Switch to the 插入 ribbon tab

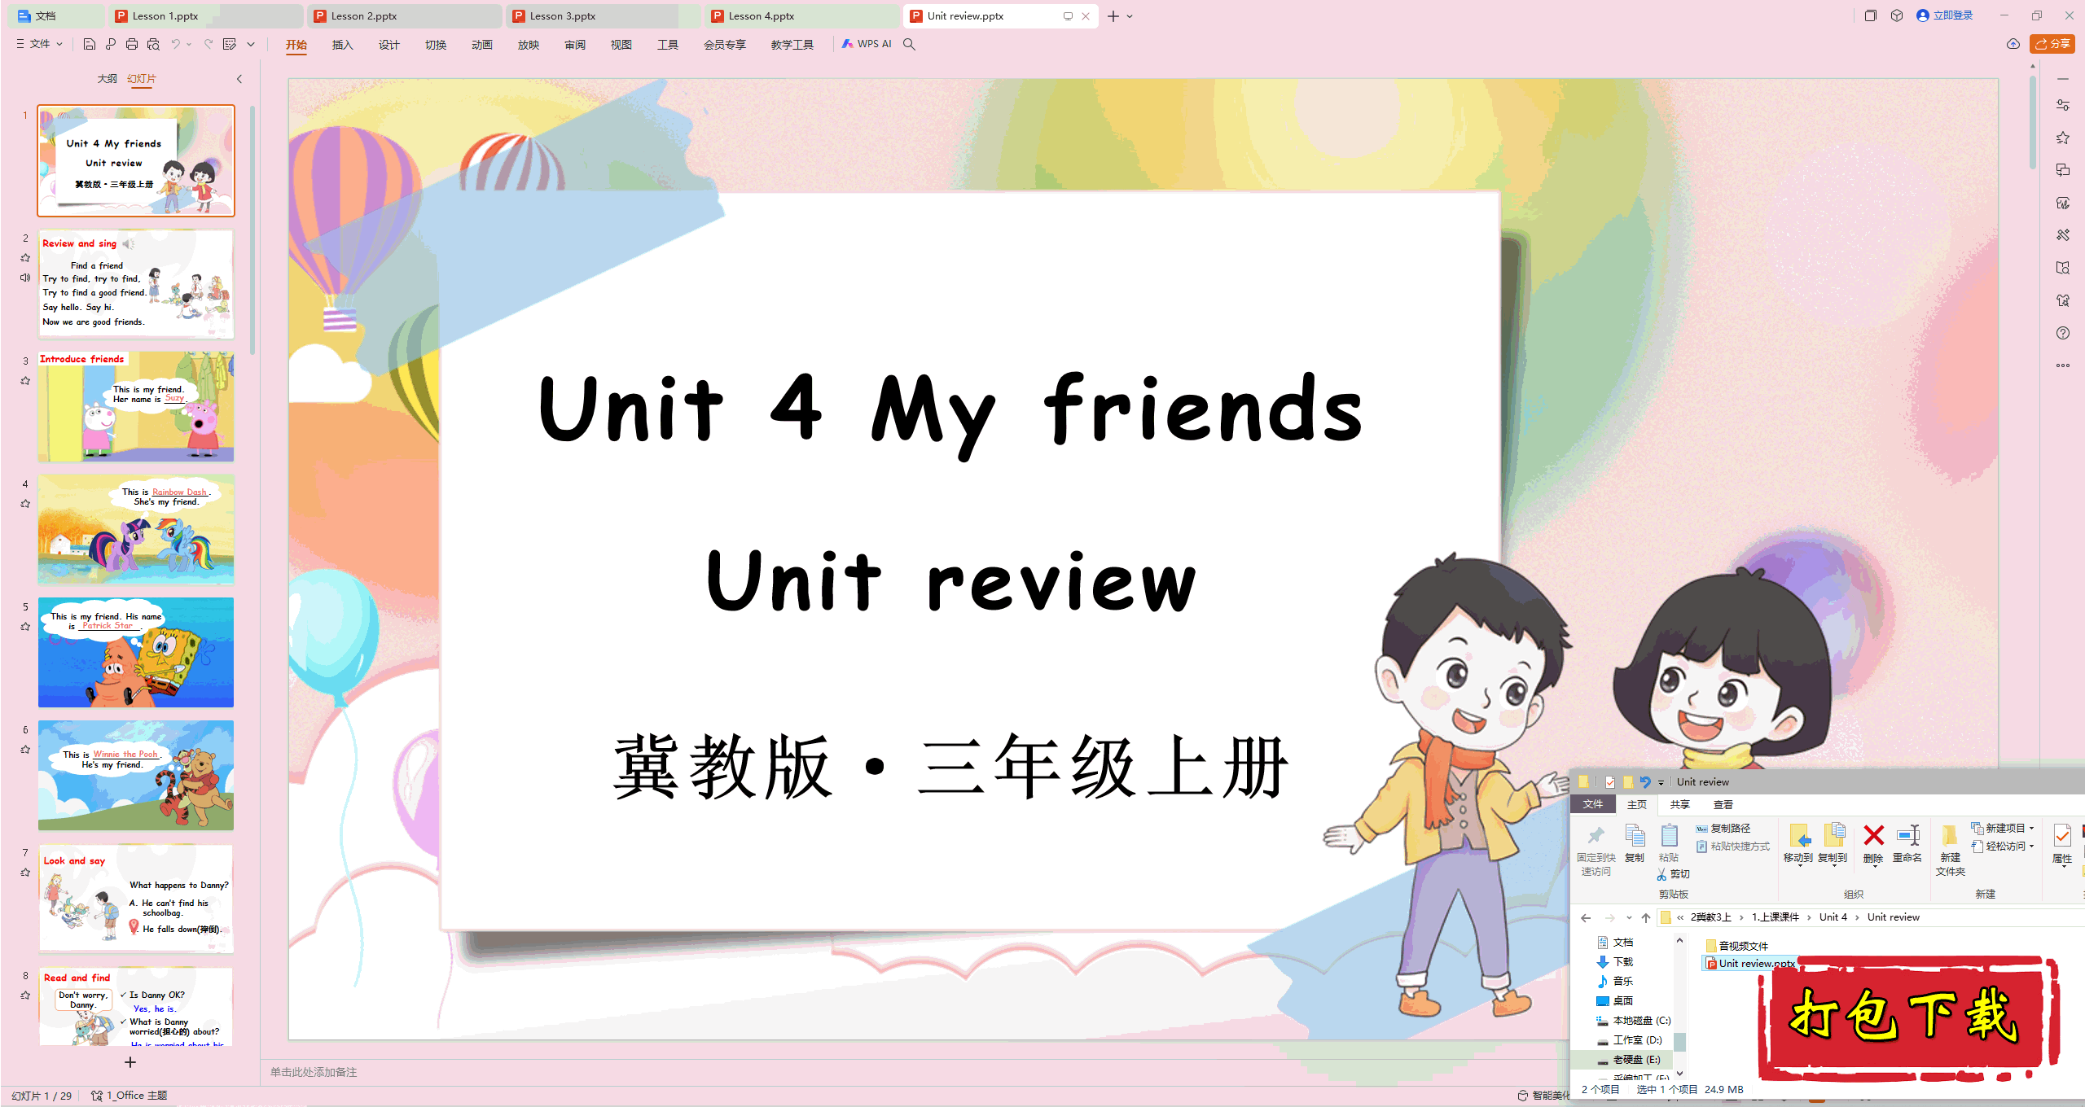point(343,45)
